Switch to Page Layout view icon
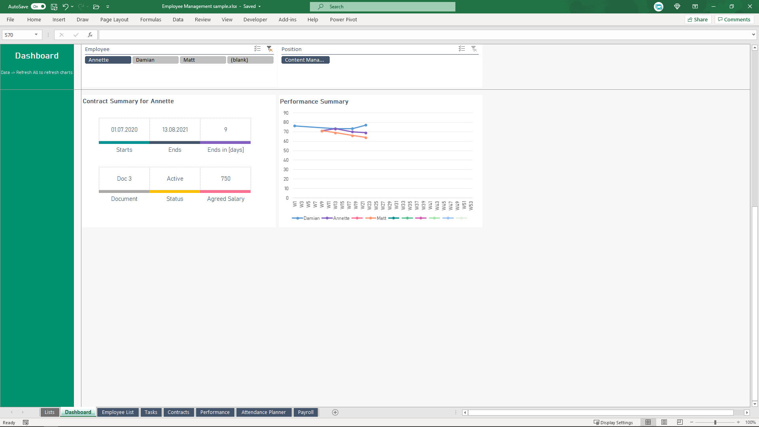Screen dimensions: 759x427 click(664, 422)
